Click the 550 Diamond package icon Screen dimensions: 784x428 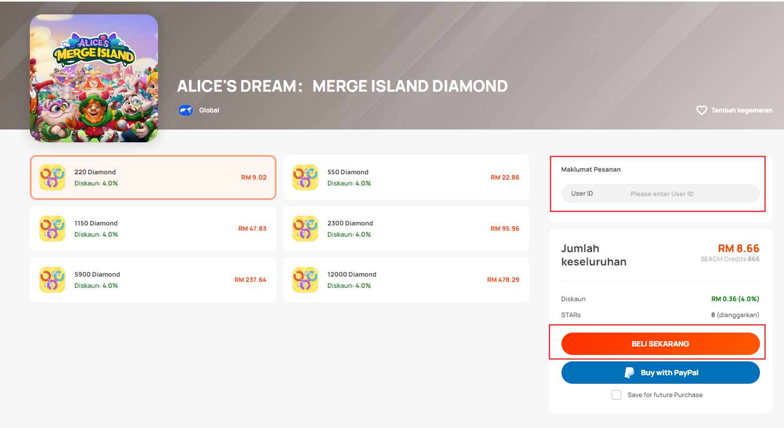coord(305,177)
